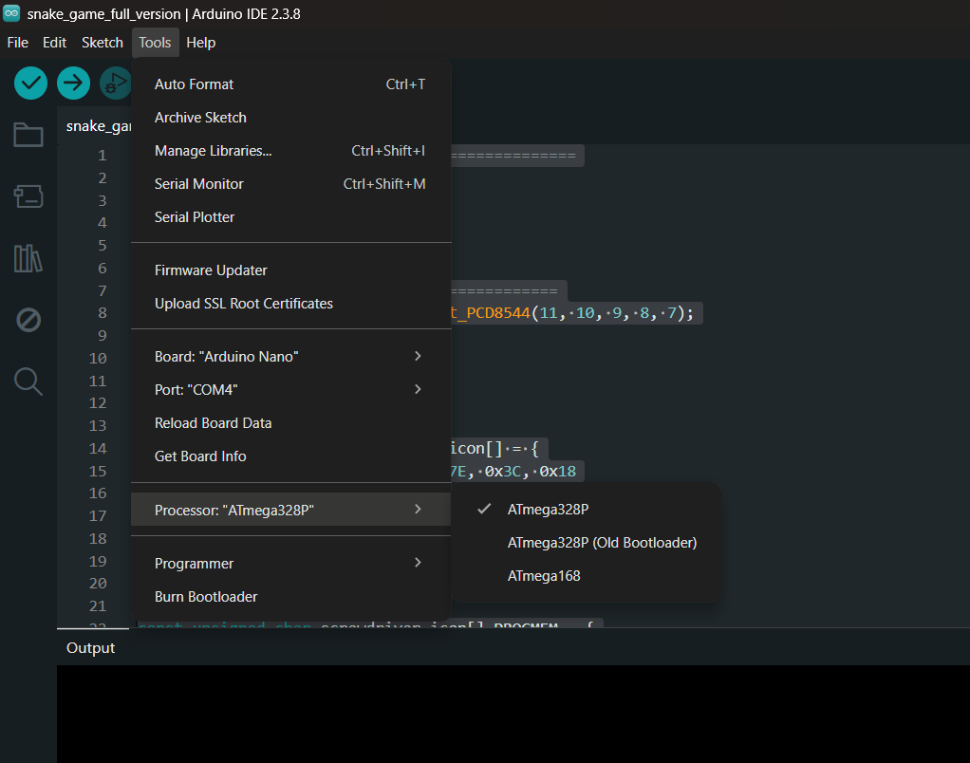This screenshot has height=763, width=970.
Task: Launch the Serial Monitor
Action: pos(290,184)
